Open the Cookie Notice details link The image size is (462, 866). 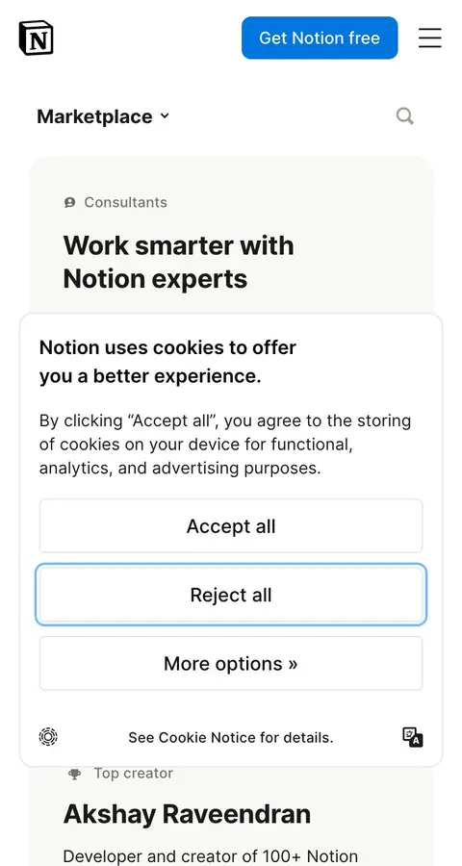(231, 737)
